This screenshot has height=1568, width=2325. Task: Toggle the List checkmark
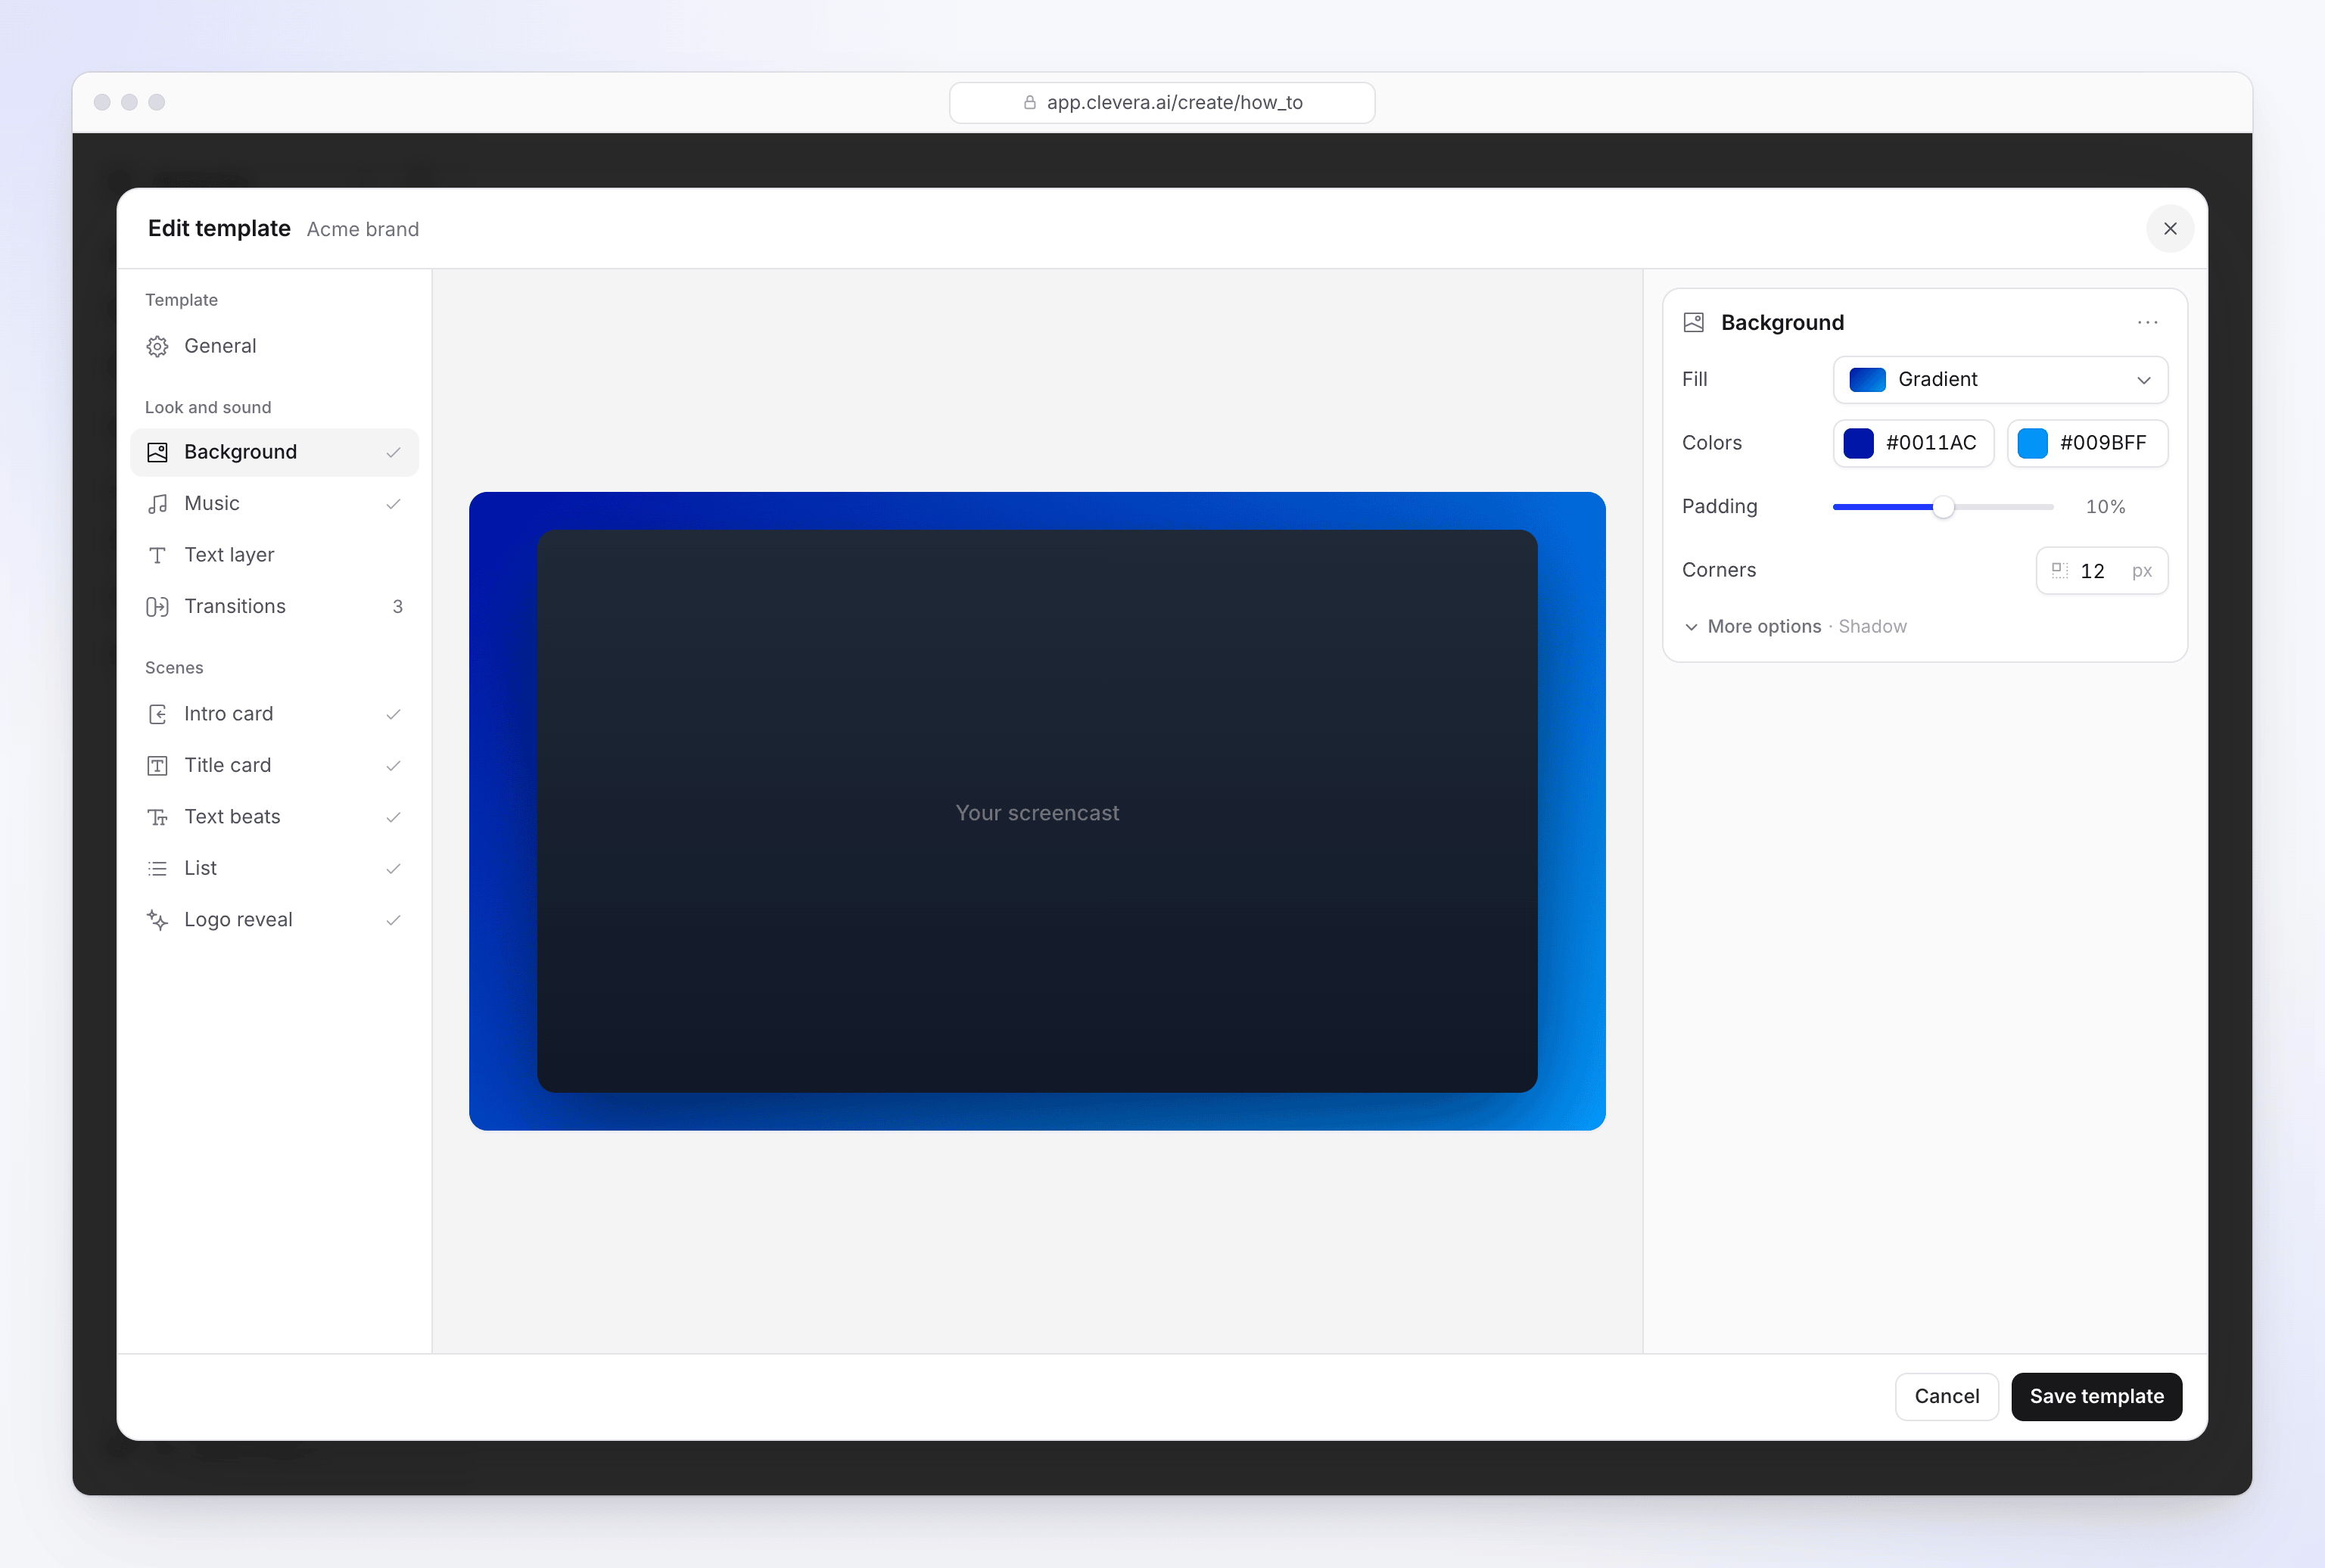pos(393,869)
